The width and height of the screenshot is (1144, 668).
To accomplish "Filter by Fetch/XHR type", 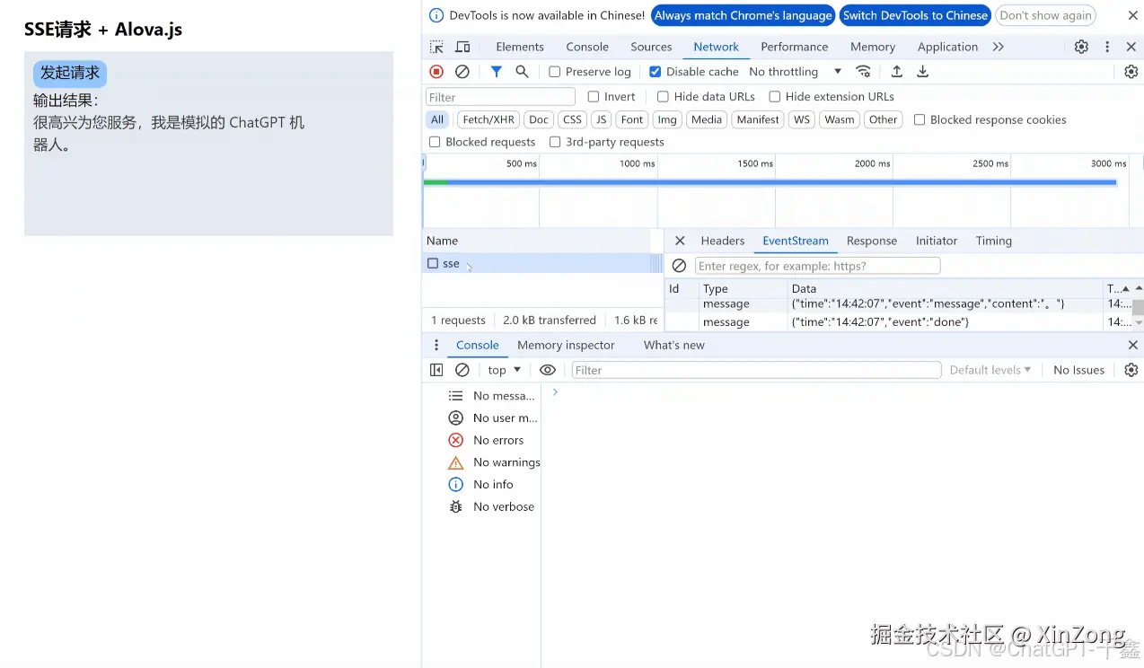I will (489, 119).
